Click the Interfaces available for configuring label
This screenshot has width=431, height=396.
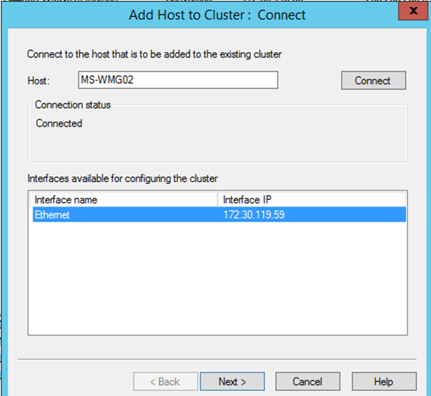[x=122, y=179]
